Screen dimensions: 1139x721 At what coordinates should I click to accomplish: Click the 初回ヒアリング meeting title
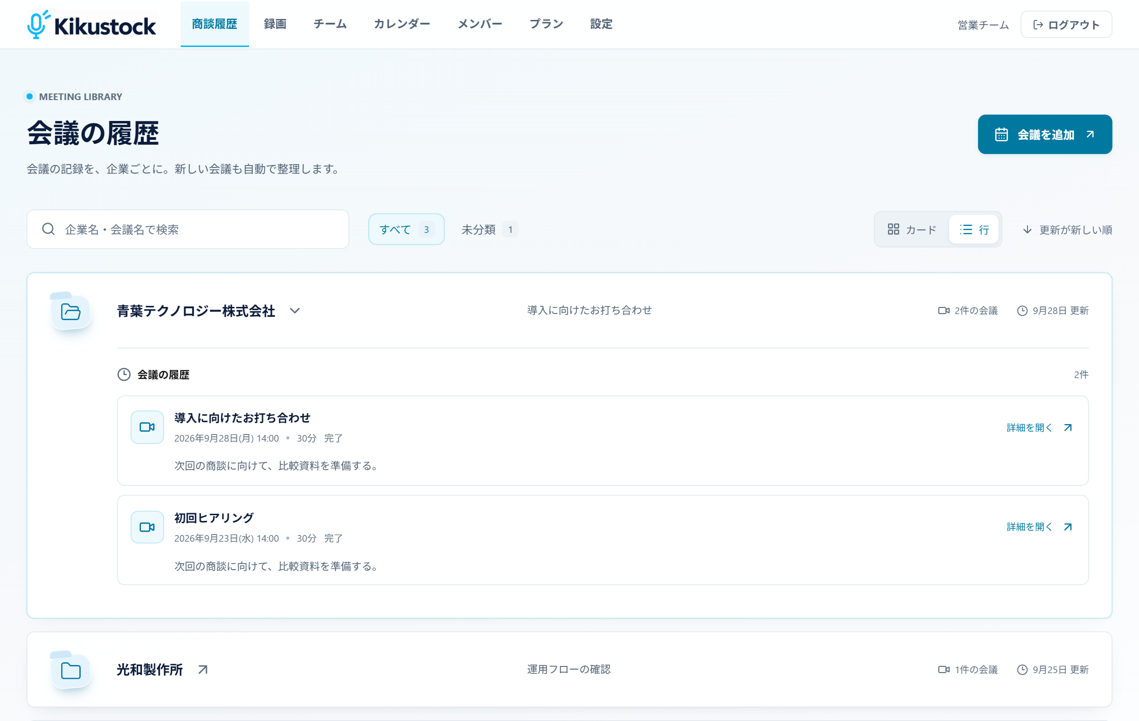[214, 517]
